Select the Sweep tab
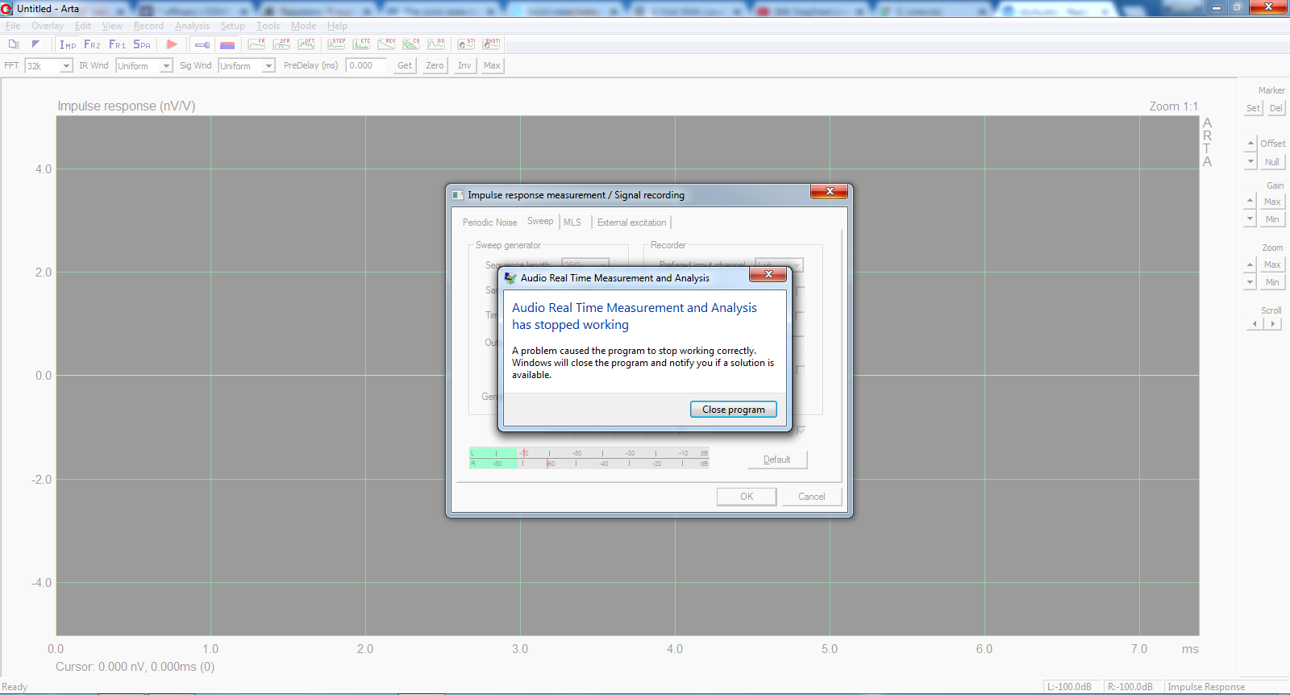Viewport: 1290px width, 695px height. tap(540, 221)
